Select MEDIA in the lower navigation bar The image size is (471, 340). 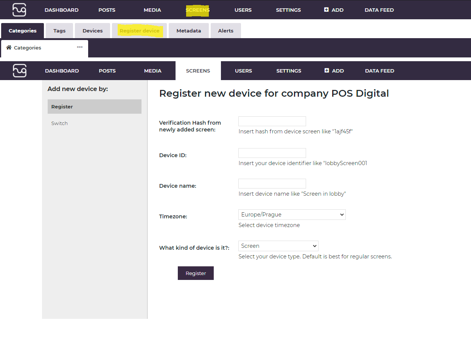coord(153,71)
